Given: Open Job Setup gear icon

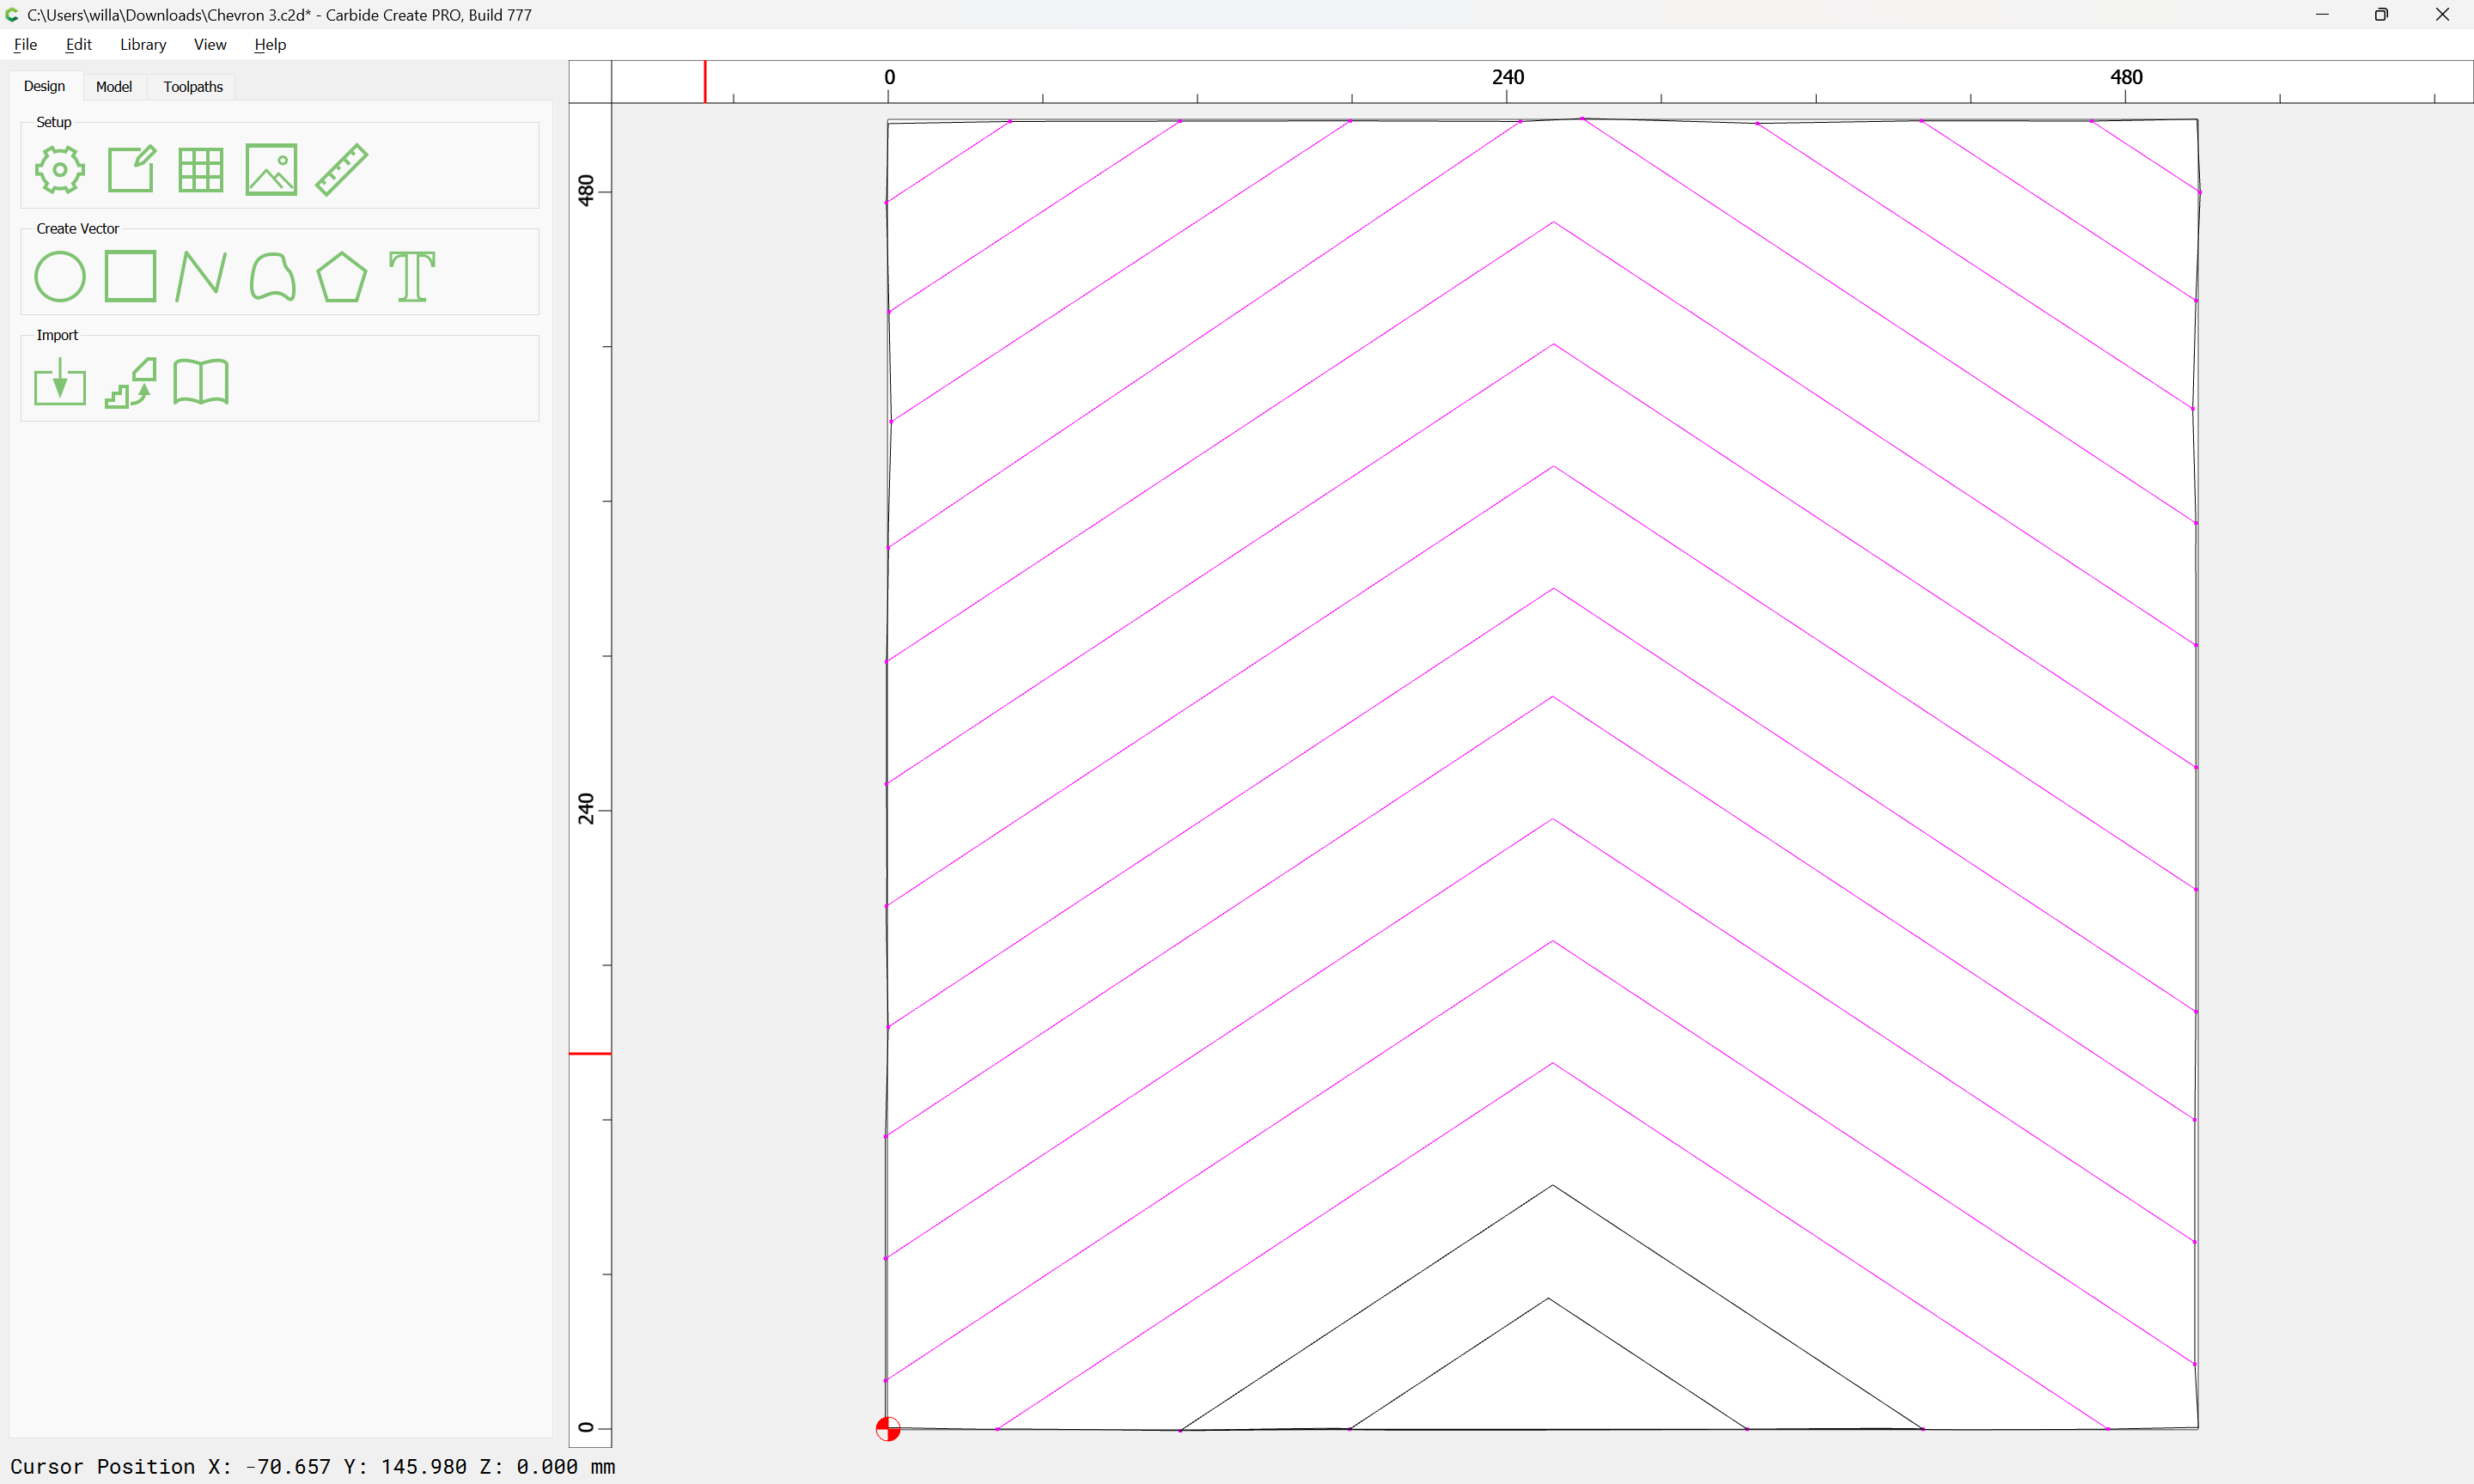Looking at the screenshot, I should [60, 170].
